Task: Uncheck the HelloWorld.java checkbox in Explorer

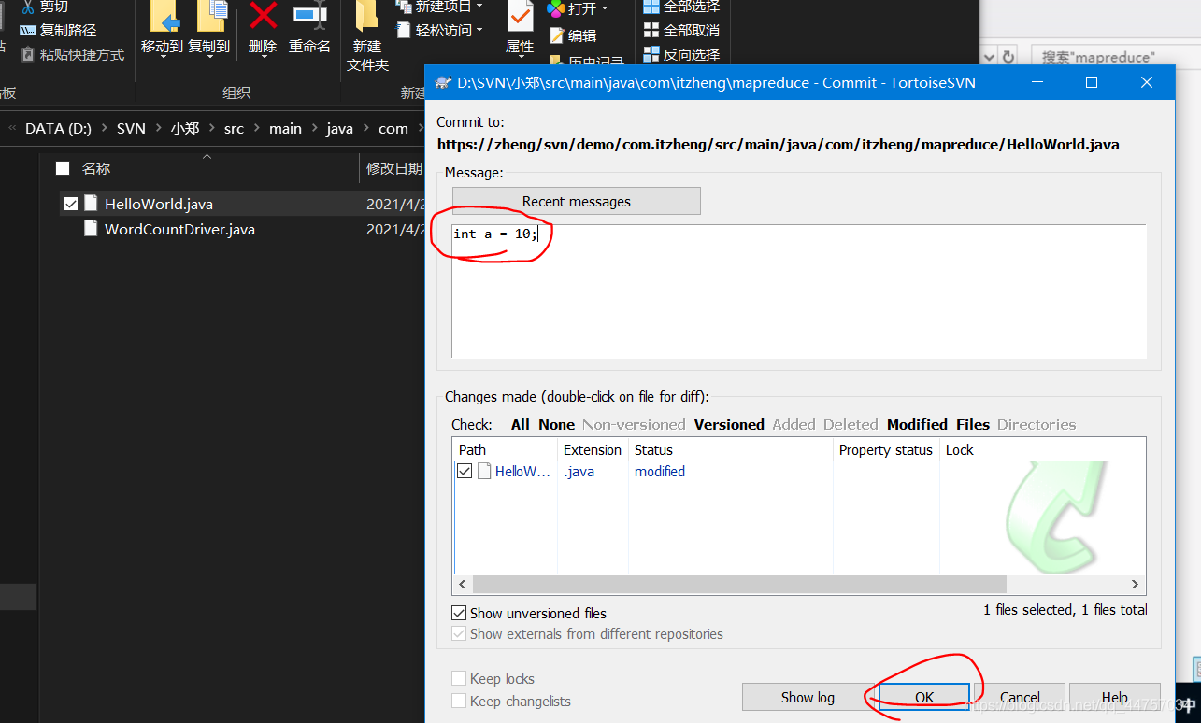Action: pyautogui.click(x=71, y=204)
